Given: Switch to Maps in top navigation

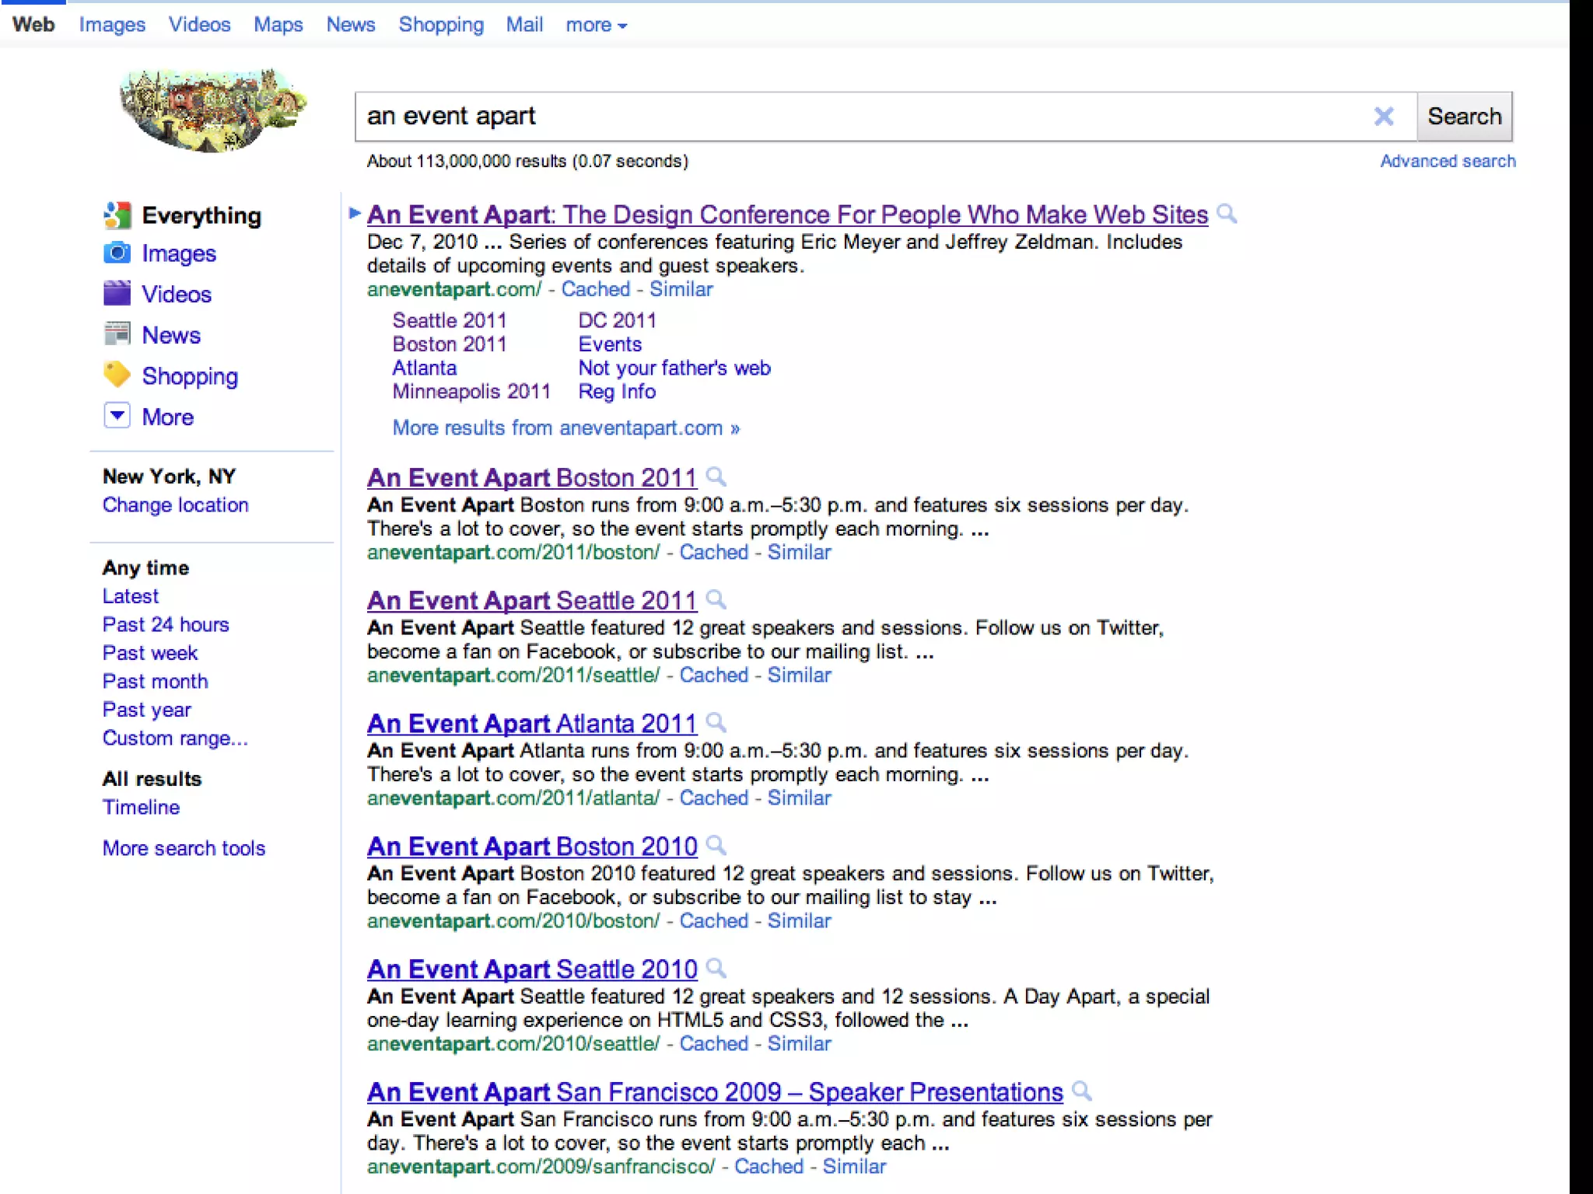Looking at the screenshot, I should [x=278, y=25].
